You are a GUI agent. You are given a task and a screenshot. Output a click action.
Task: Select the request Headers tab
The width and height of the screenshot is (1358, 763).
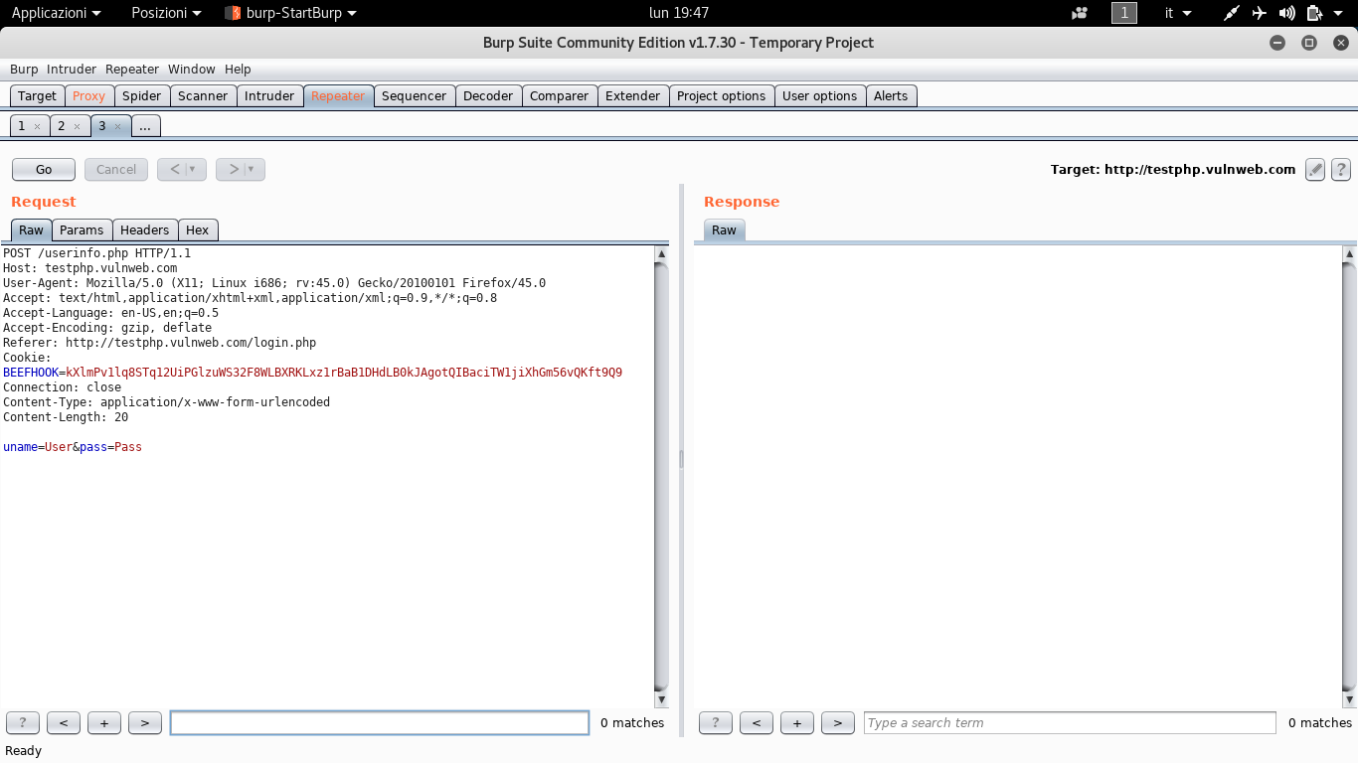click(x=145, y=230)
